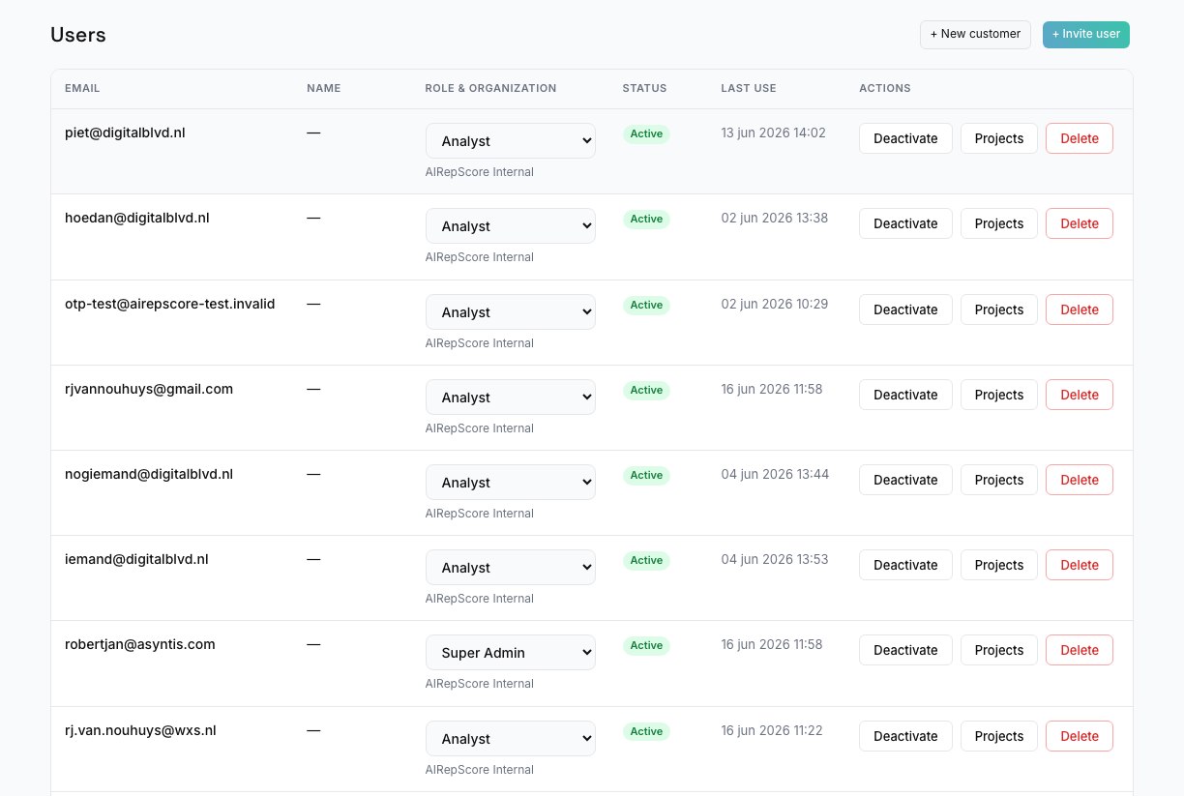Delete user nogiemand@digitalblvd.nl
This screenshot has height=796, width=1184.
(x=1080, y=480)
